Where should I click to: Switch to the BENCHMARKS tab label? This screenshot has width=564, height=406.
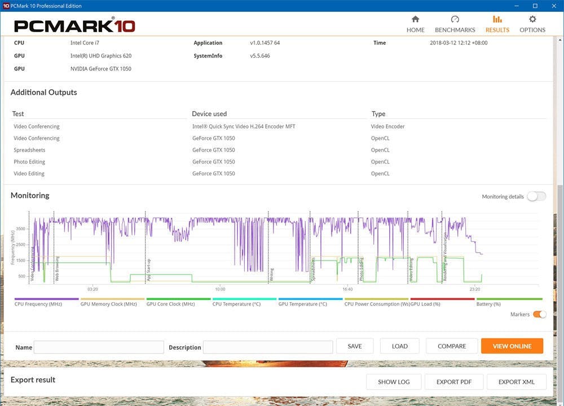pyautogui.click(x=455, y=30)
